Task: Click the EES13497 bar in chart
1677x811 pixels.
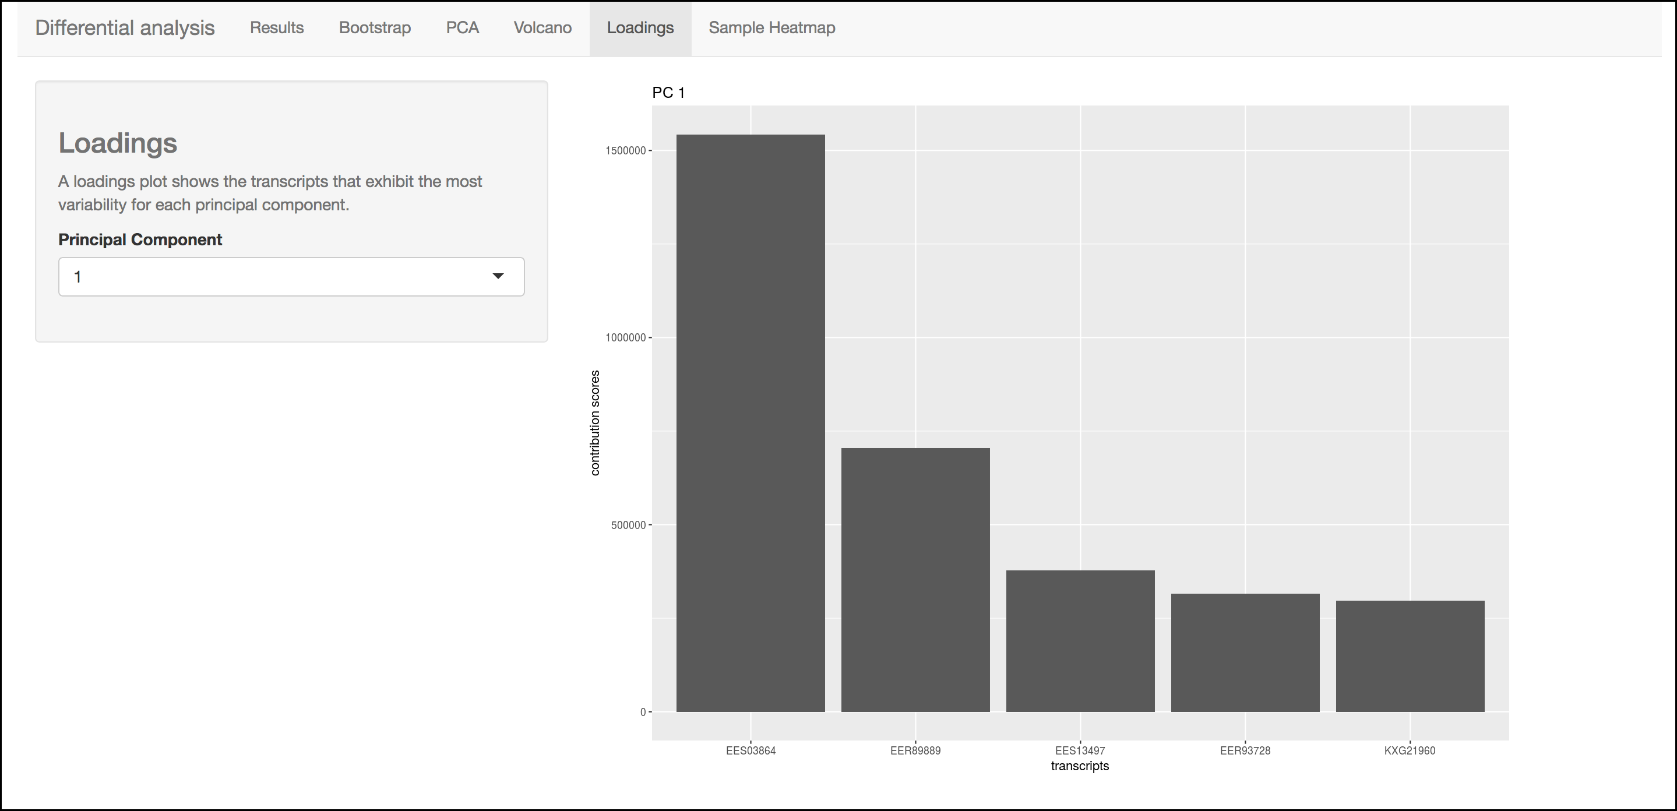Action: 1081,641
